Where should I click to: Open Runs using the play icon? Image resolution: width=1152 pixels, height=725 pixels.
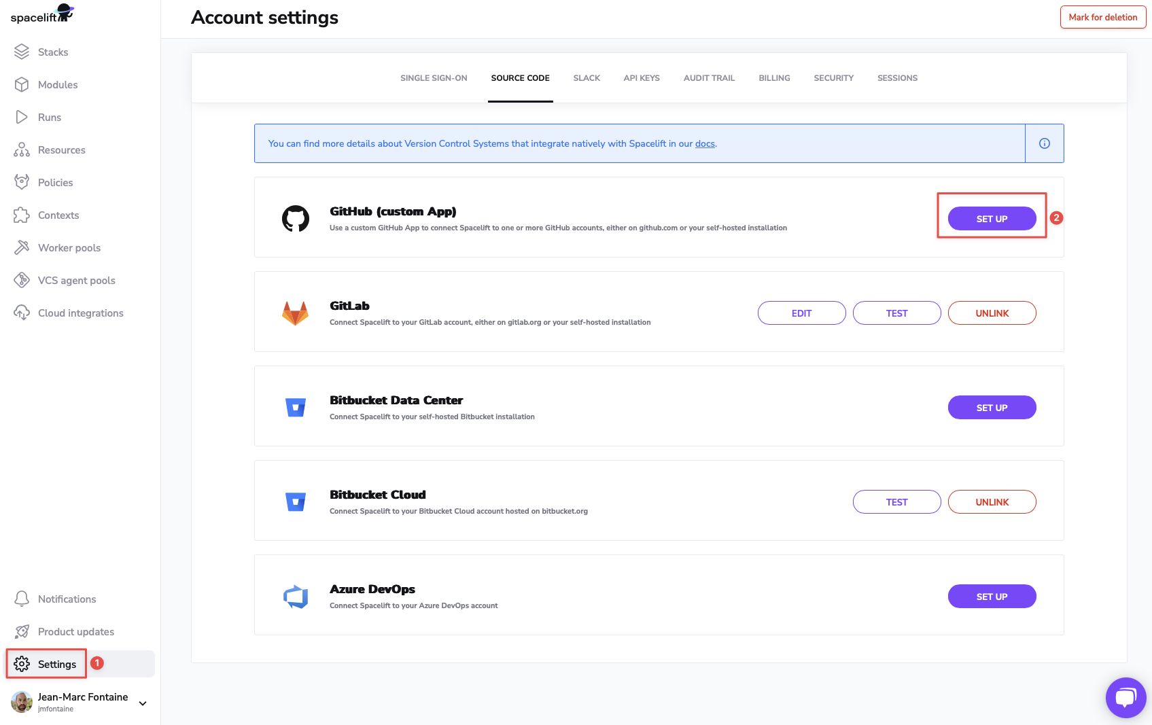(x=22, y=117)
